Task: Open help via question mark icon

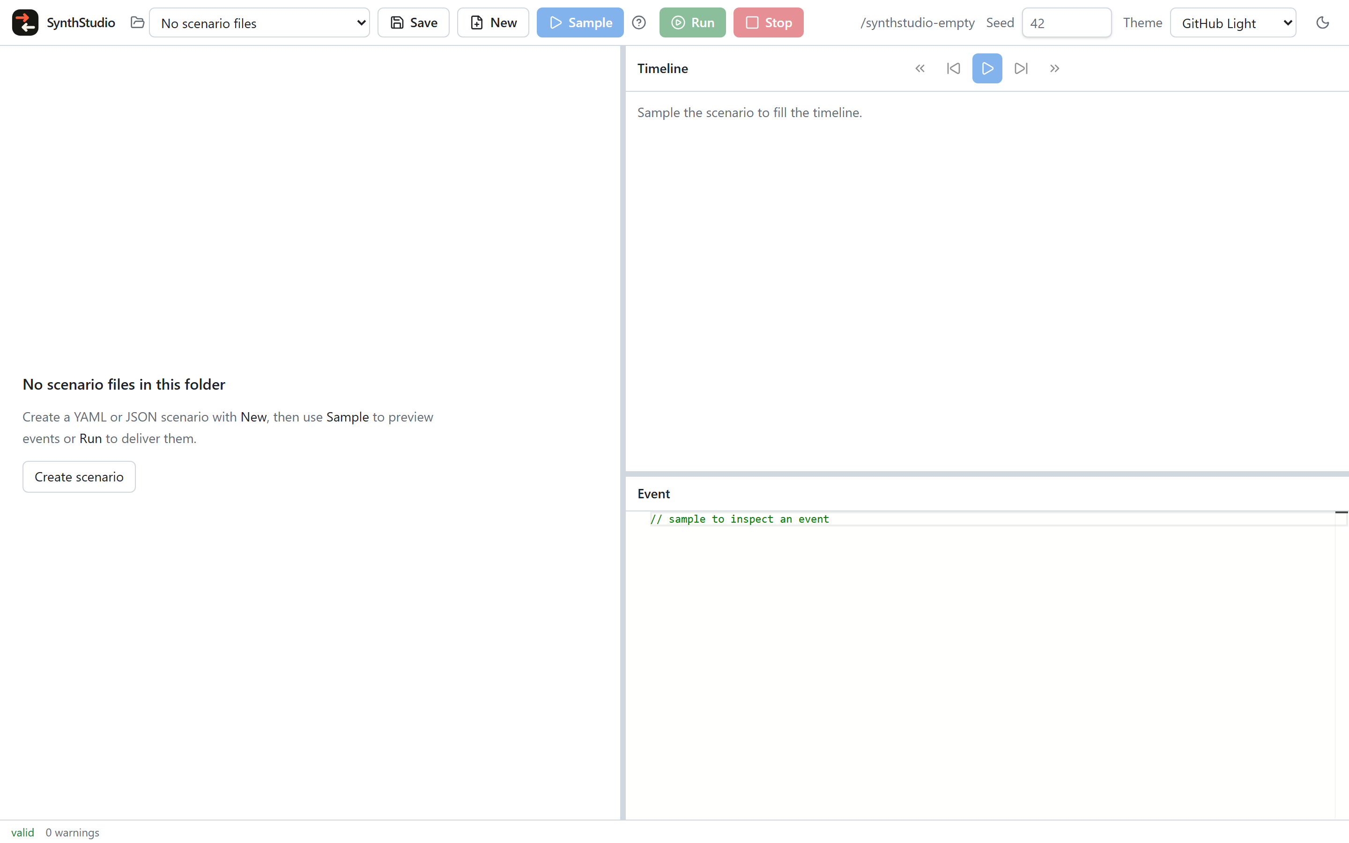Action: 639,22
